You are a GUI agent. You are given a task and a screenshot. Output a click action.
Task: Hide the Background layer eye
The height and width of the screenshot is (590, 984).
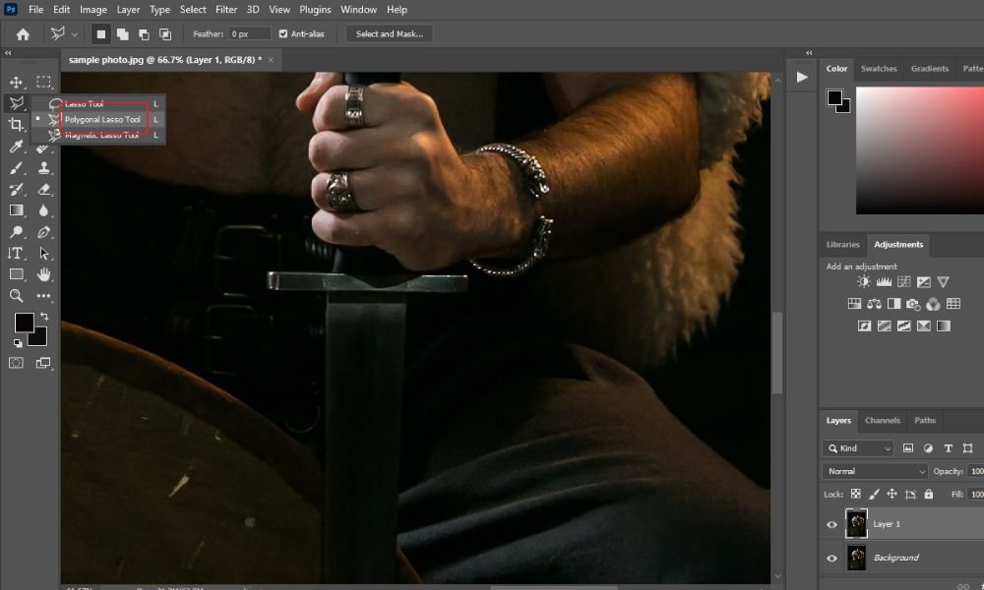(x=832, y=558)
